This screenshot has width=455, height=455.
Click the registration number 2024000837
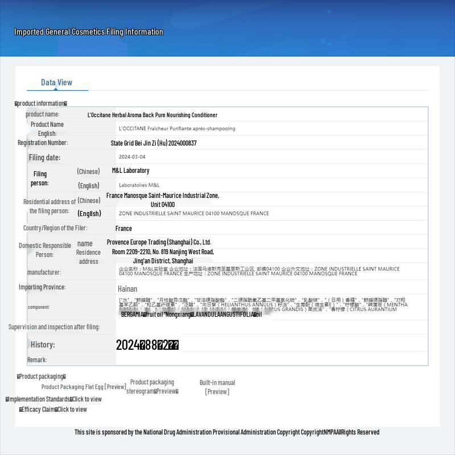pos(154,143)
